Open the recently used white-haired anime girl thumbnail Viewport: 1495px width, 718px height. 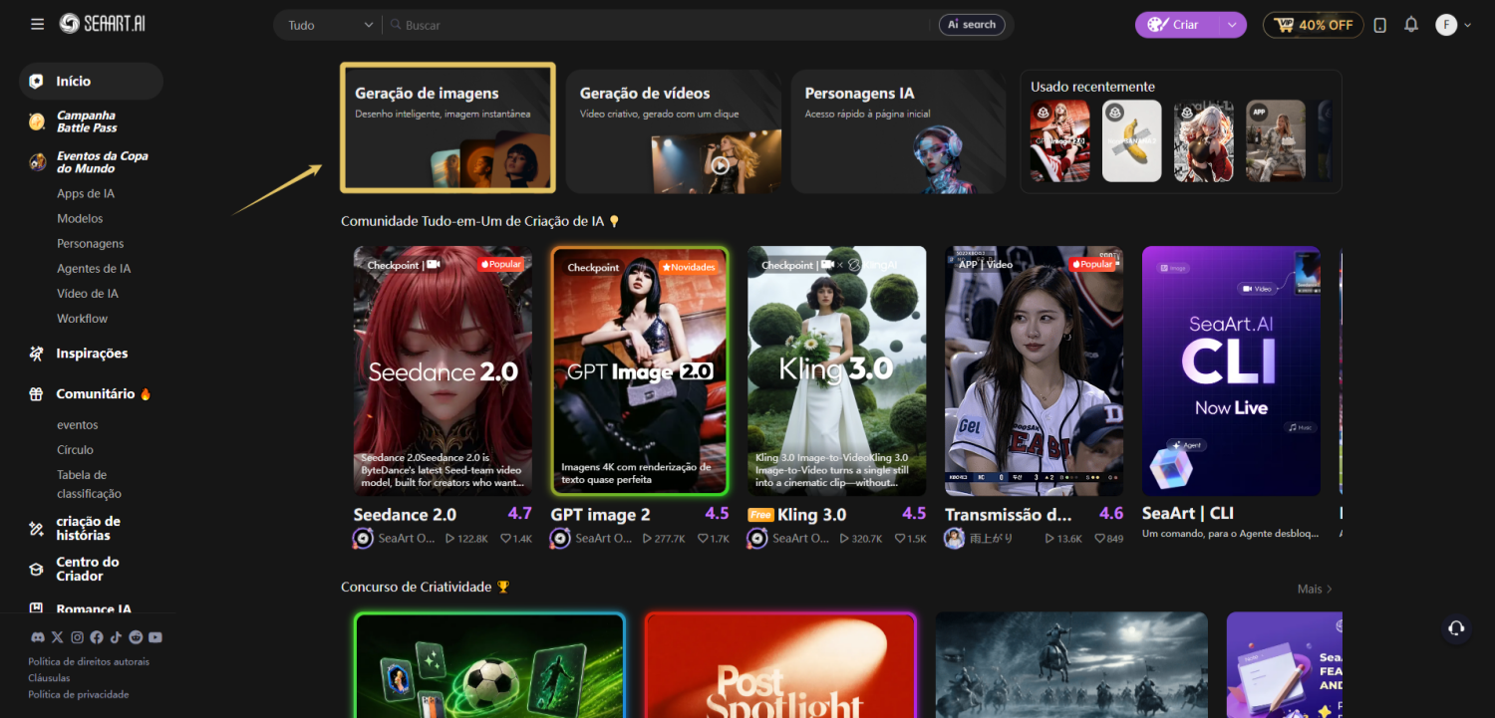pos(1204,140)
